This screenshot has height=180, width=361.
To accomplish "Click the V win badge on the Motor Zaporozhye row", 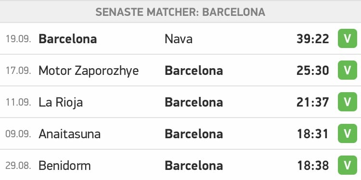I will (348, 70).
